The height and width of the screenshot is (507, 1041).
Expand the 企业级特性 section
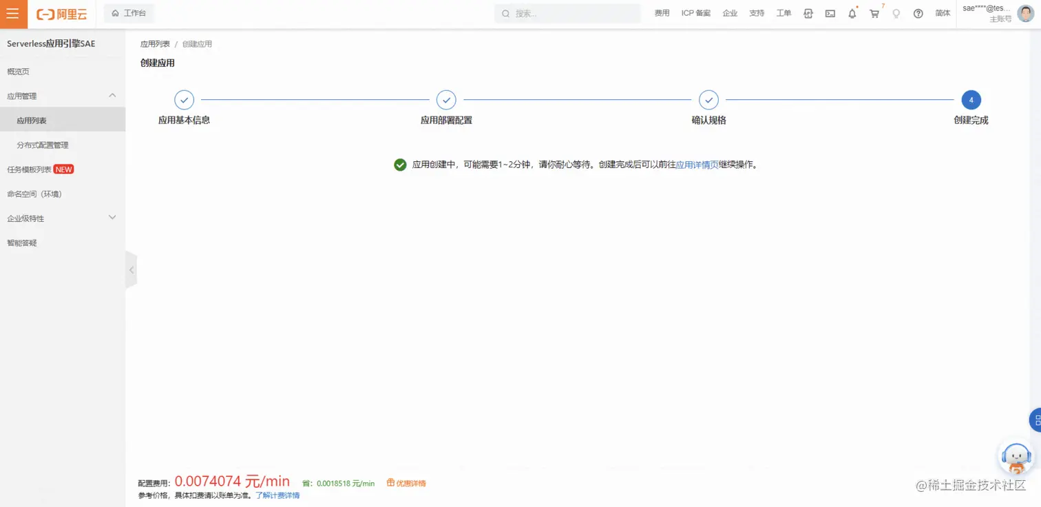(x=112, y=218)
